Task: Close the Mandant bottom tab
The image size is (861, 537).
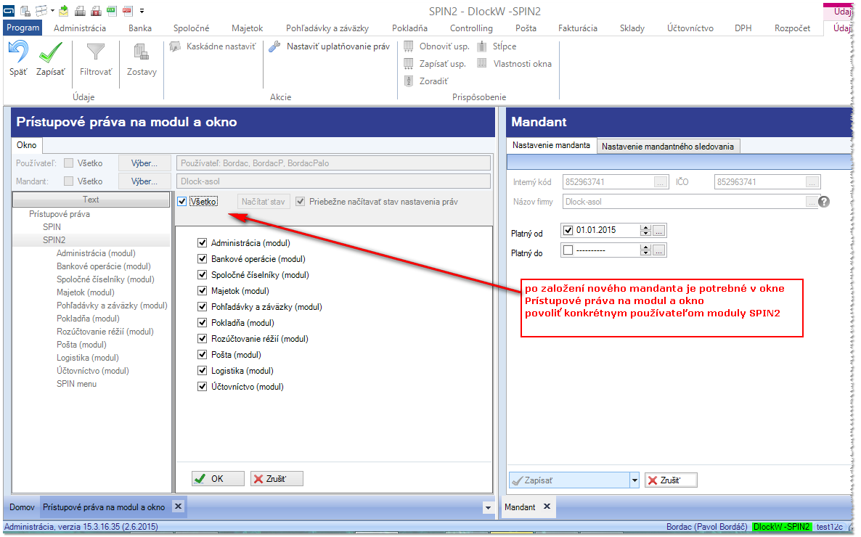Action: pyautogui.click(x=547, y=507)
